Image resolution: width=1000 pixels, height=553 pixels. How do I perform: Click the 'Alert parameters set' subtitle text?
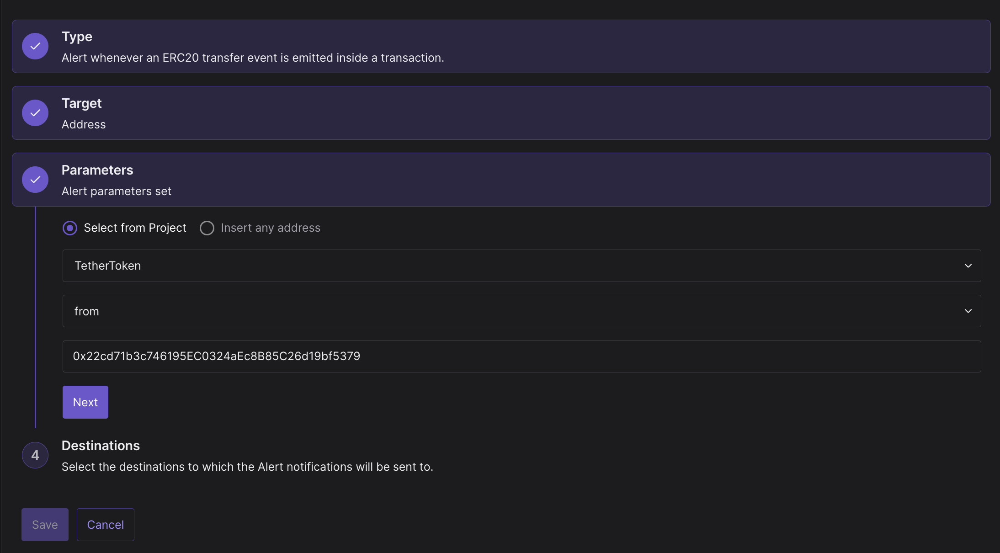tap(117, 191)
